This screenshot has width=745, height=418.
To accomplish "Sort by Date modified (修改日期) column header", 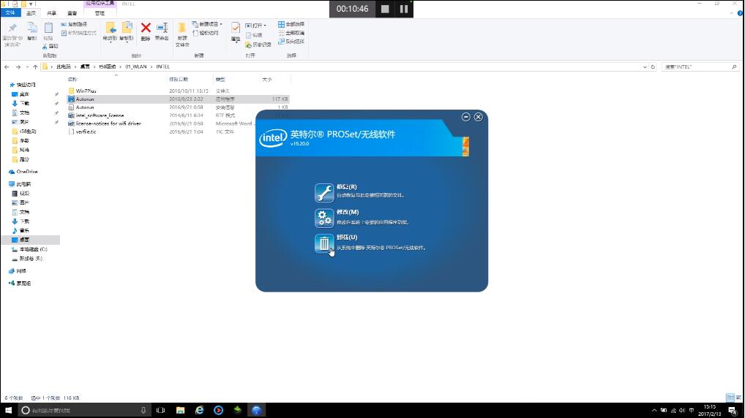I will pos(179,79).
